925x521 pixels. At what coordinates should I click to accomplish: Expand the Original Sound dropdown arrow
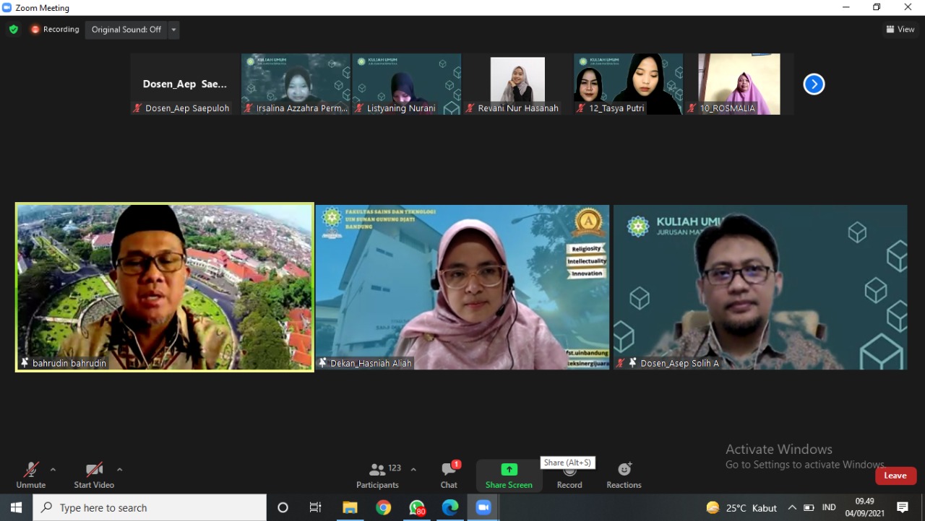[173, 30]
